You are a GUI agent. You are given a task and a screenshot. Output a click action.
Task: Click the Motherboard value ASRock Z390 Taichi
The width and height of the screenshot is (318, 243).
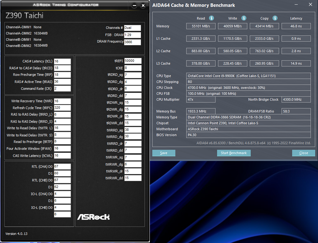(x=249, y=129)
